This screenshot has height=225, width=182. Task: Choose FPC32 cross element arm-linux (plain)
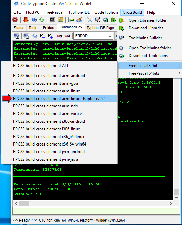[59, 91]
